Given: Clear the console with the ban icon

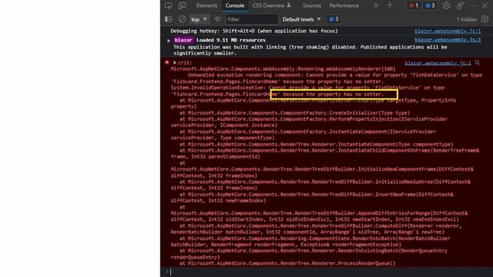Looking at the screenshot, I should pos(182,19).
